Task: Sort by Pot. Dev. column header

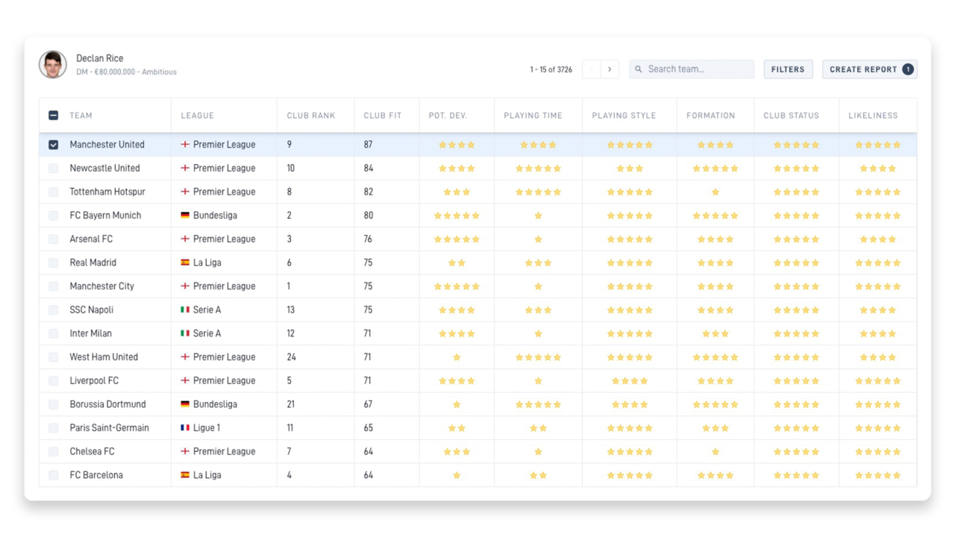Action: (x=448, y=116)
